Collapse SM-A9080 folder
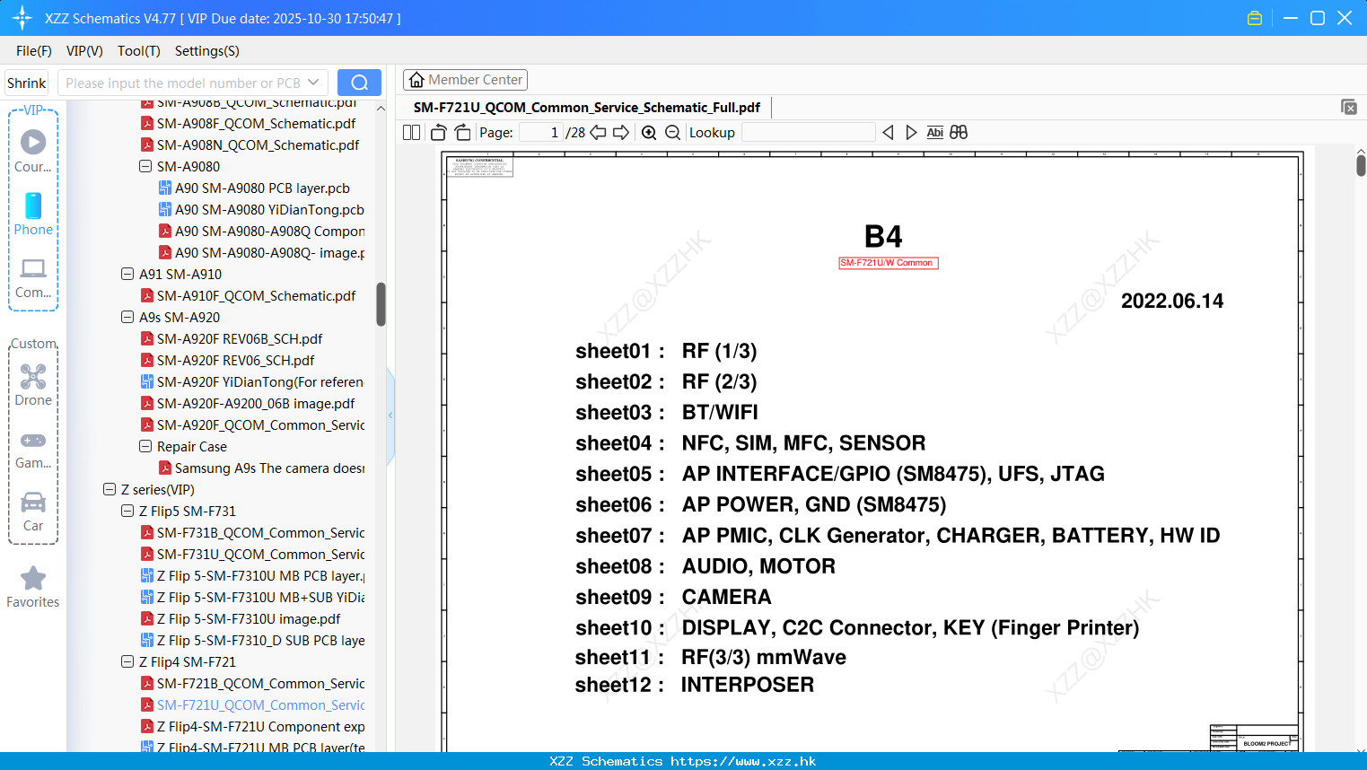The width and height of the screenshot is (1367, 770). click(145, 166)
